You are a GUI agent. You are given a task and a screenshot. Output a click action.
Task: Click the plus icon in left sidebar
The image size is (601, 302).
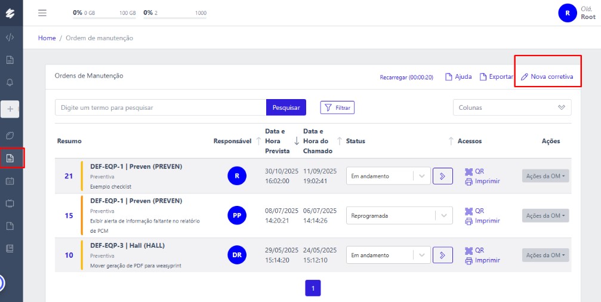10,109
